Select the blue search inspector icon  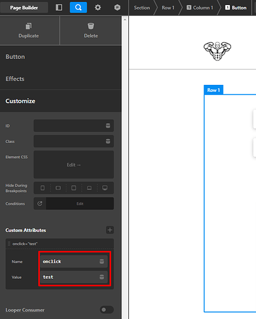click(79, 8)
